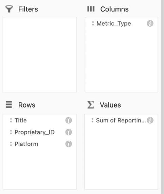Screen dimensions: 164x194
Task: Select the Sum of Reportin... value field
Action: point(121,120)
